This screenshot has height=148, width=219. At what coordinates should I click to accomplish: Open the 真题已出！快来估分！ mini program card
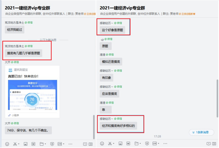tap(32, 76)
